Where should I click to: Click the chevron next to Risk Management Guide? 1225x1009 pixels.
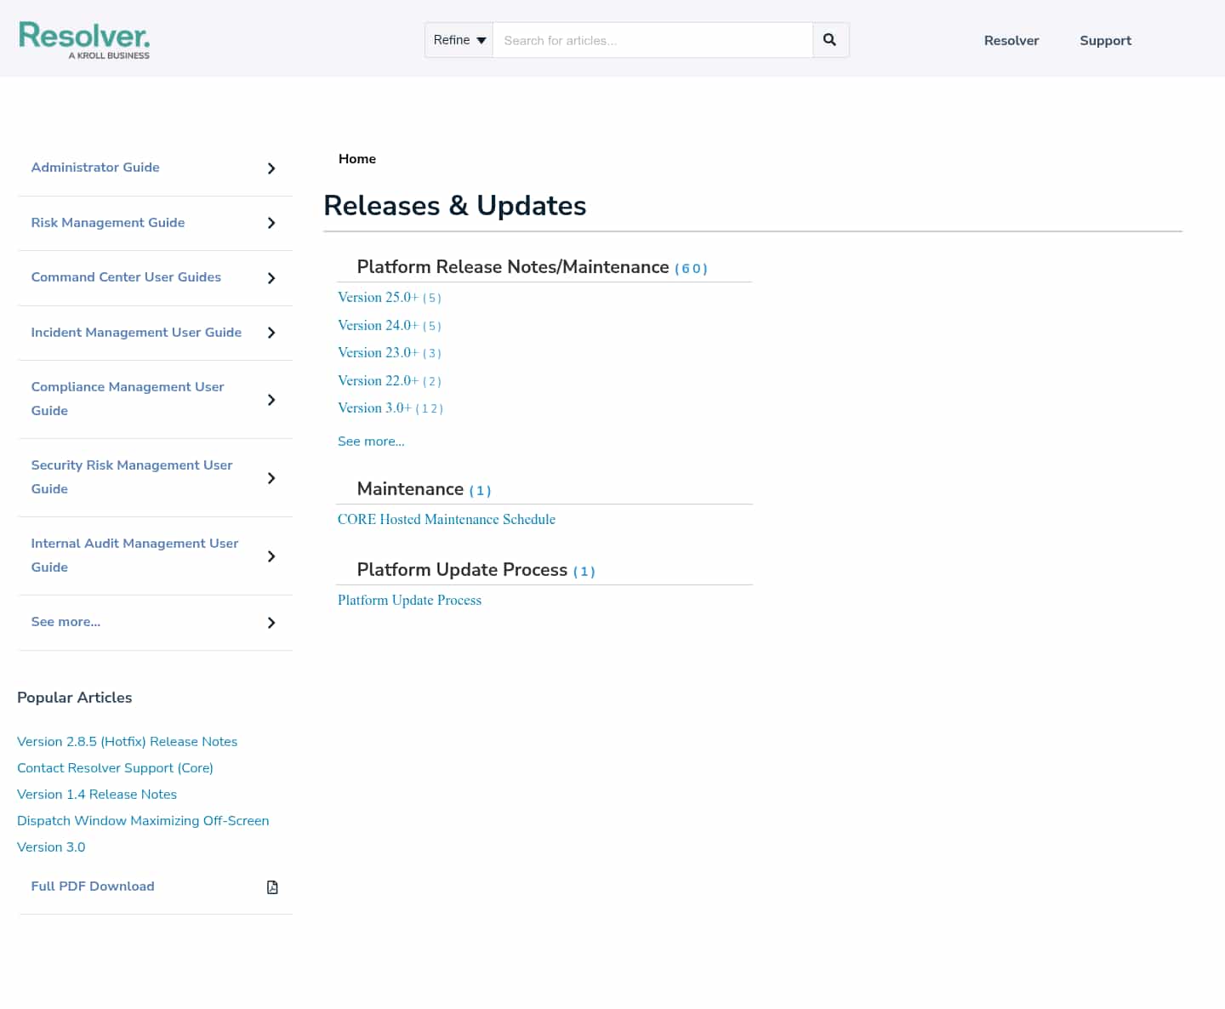(271, 223)
